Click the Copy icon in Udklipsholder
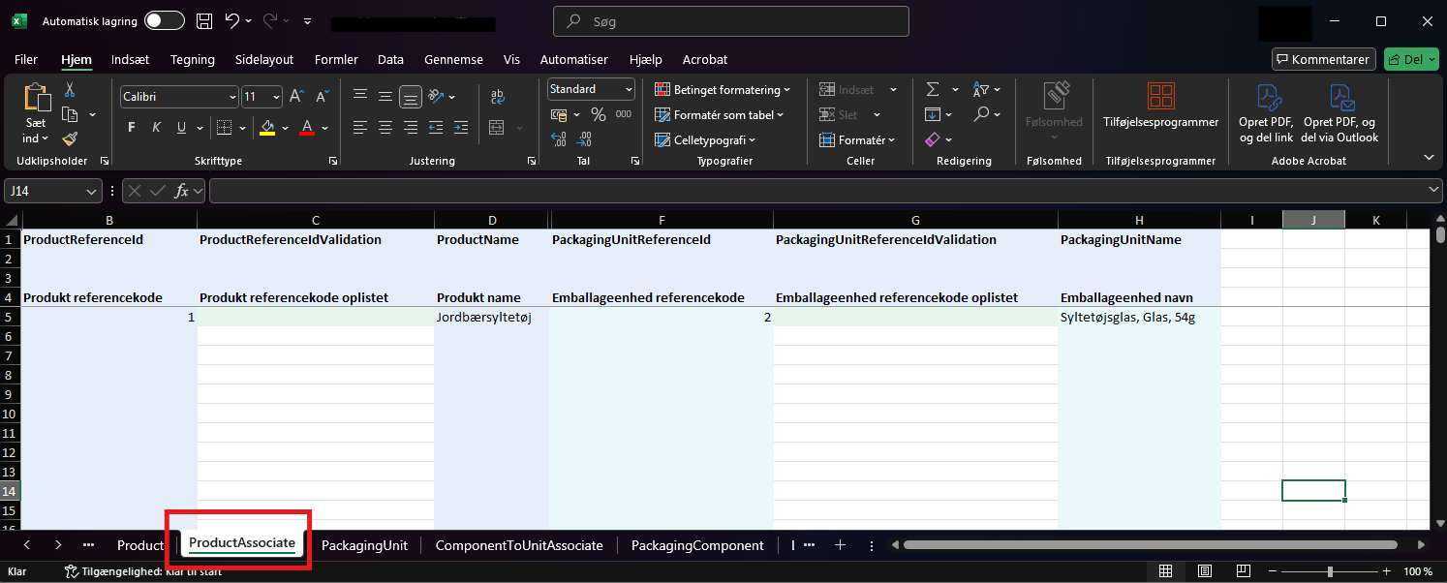The width and height of the screenshot is (1447, 583). (x=70, y=115)
